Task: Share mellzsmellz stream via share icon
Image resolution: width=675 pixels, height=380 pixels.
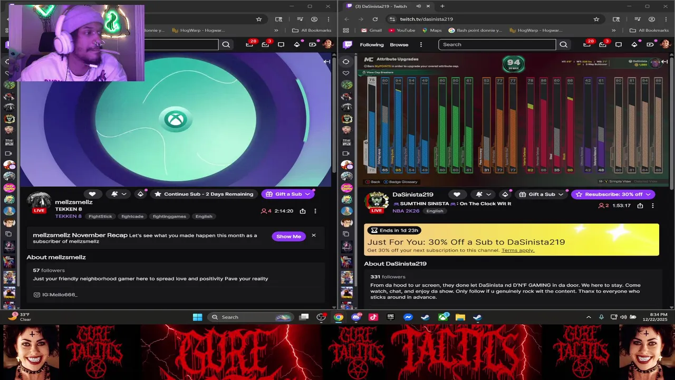Action: click(303, 211)
